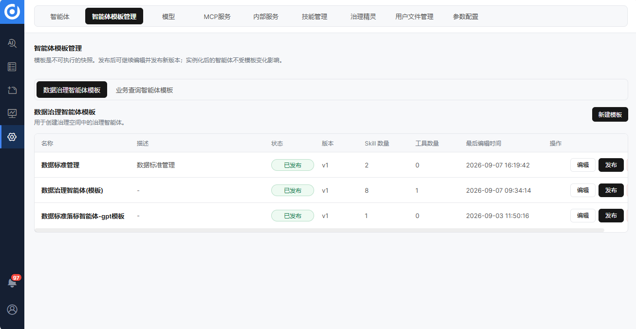Click the 已发布 status of 数据标准落标智能体-gpt模板
The height and width of the screenshot is (329, 636).
click(x=293, y=216)
